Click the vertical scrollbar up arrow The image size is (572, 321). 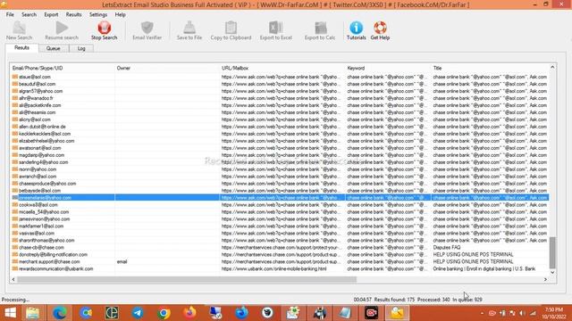coord(552,68)
